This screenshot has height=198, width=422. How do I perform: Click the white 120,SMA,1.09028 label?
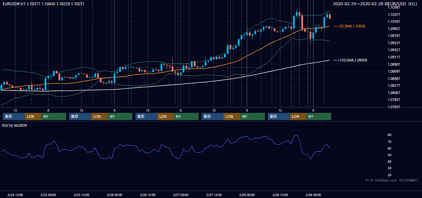[x=350, y=60]
